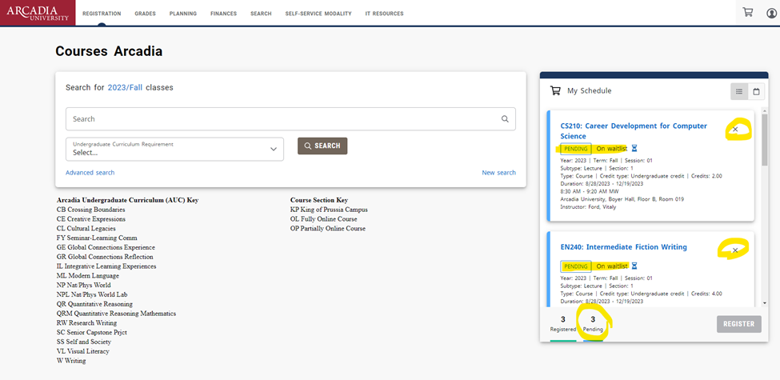Click 'Course Section Key' heading
Viewport: 780px width, 380px height.
coord(319,201)
